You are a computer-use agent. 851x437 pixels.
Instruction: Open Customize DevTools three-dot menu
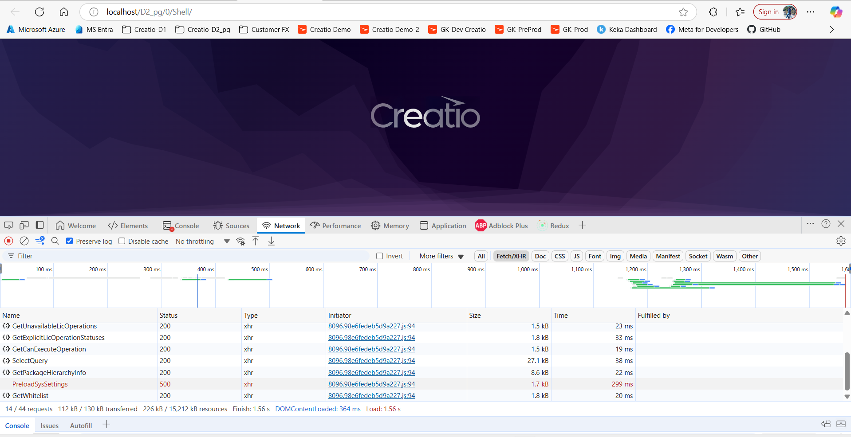[810, 224]
